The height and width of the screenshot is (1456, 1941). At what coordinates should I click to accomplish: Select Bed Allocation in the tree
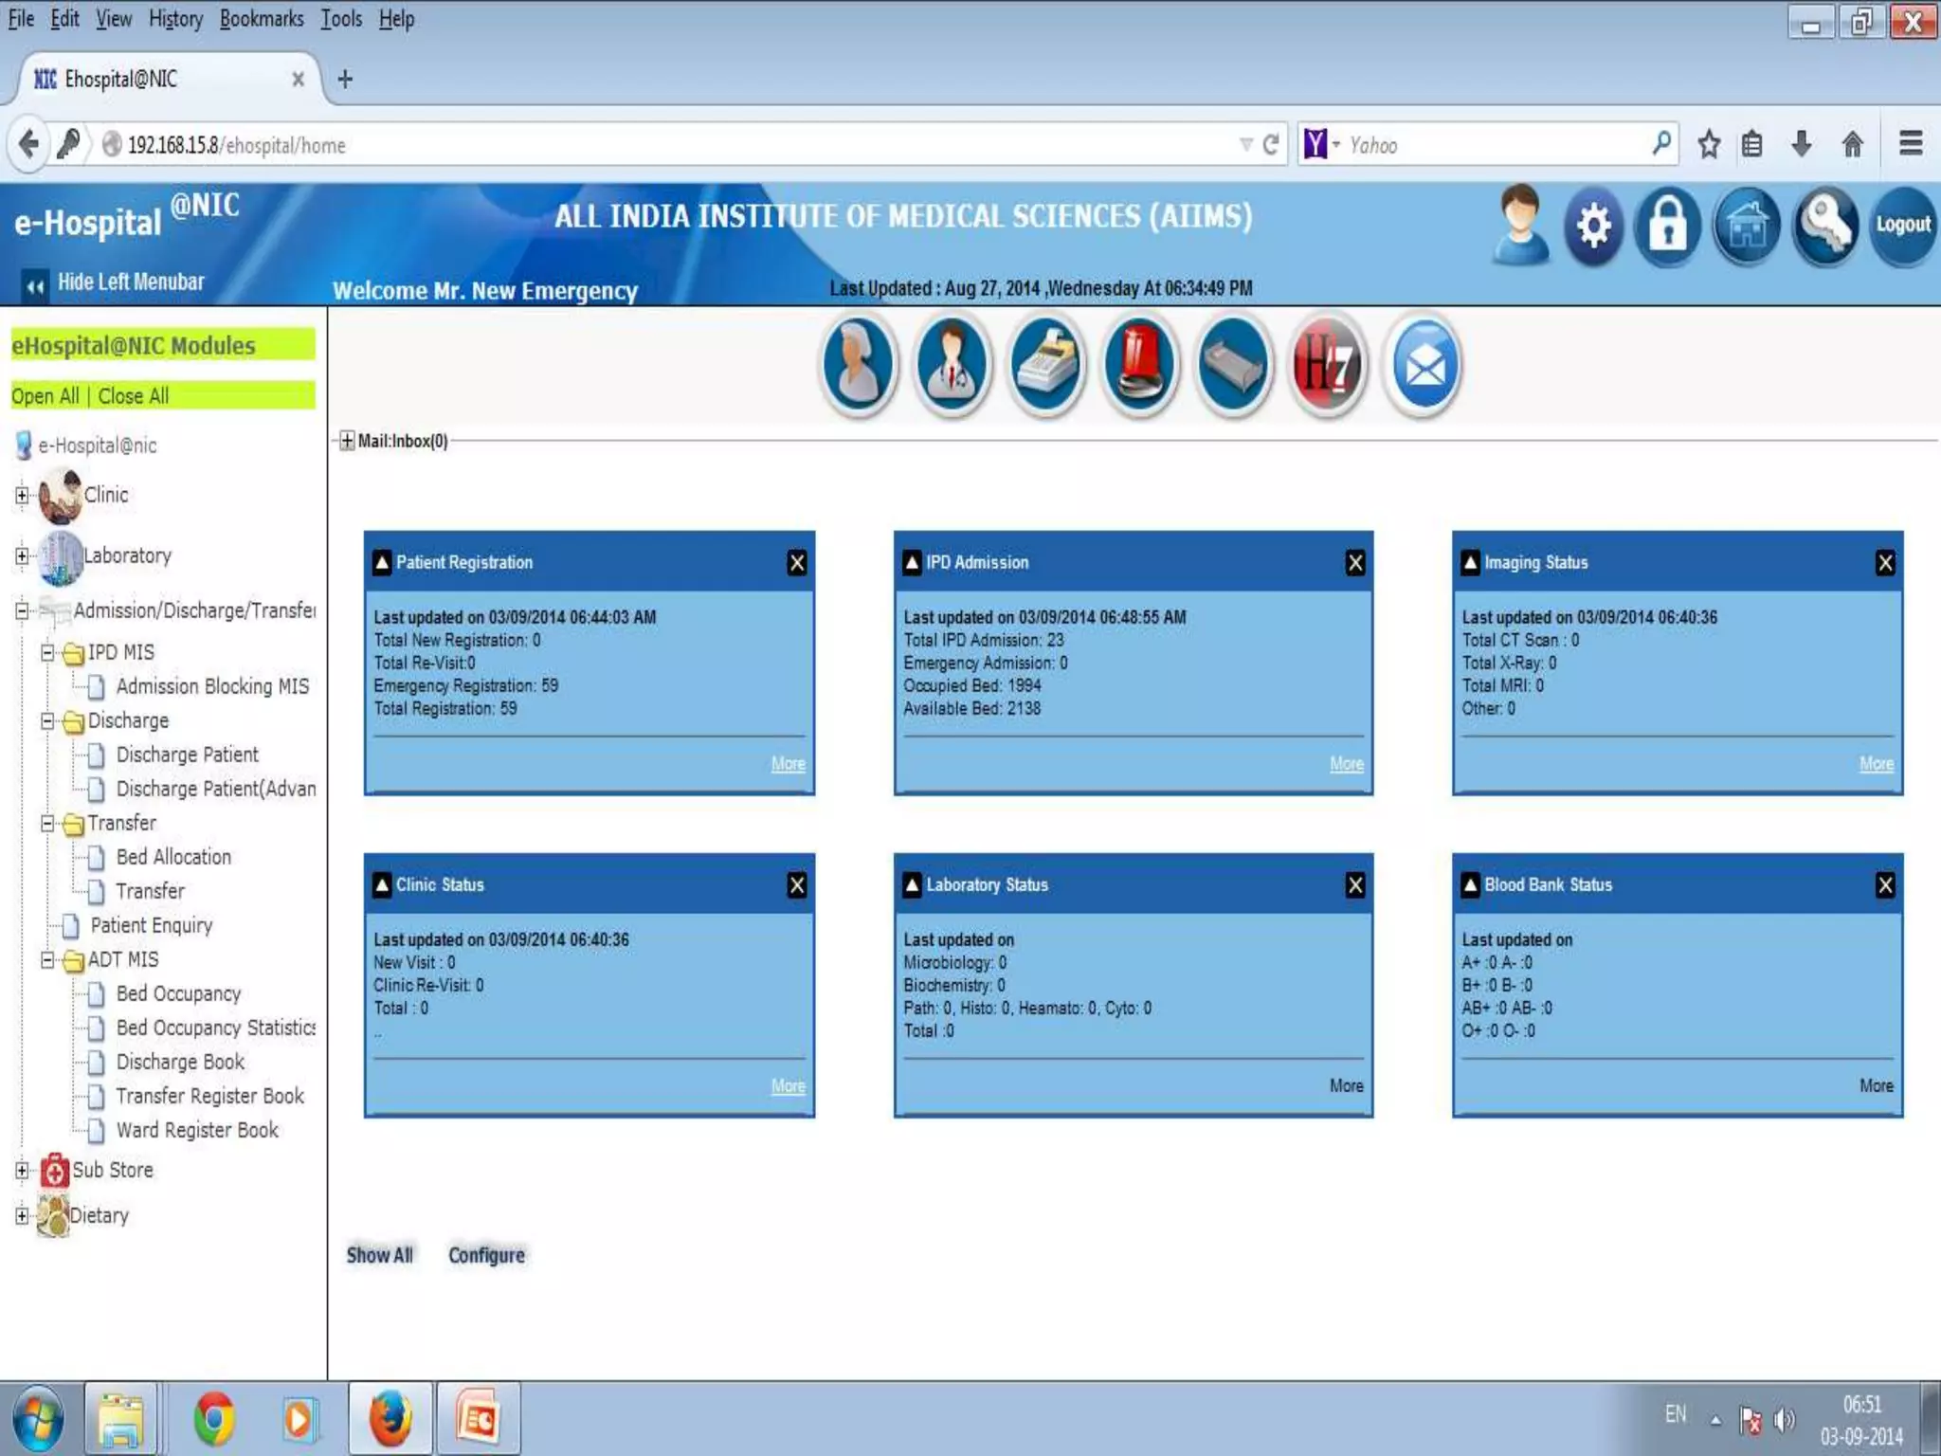tap(173, 857)
